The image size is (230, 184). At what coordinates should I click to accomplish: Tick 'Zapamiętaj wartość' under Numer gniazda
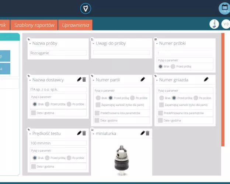coord(161,105)
